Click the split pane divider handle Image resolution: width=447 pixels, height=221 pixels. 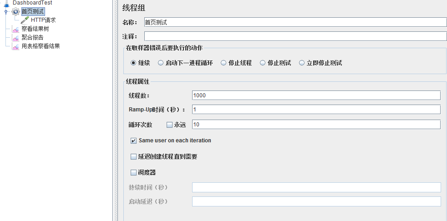[116, 110]
